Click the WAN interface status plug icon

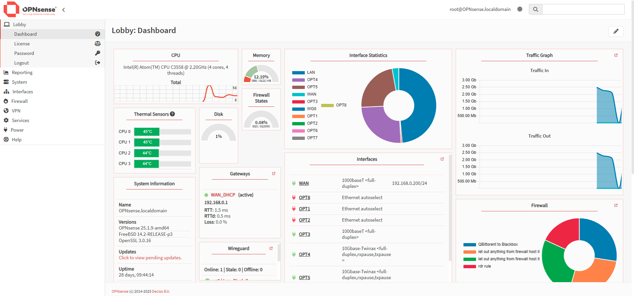tap(294, 183)
